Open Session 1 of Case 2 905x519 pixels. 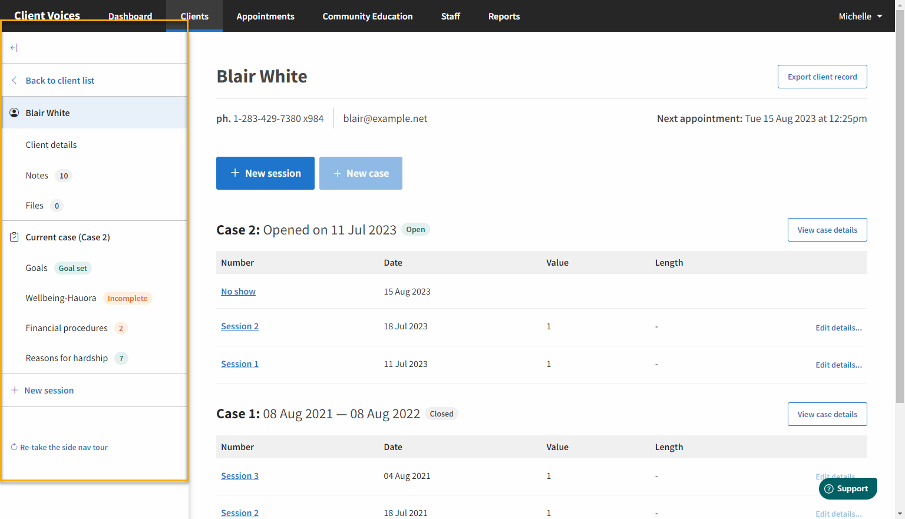pyautogui.click(x=240, y=364)
